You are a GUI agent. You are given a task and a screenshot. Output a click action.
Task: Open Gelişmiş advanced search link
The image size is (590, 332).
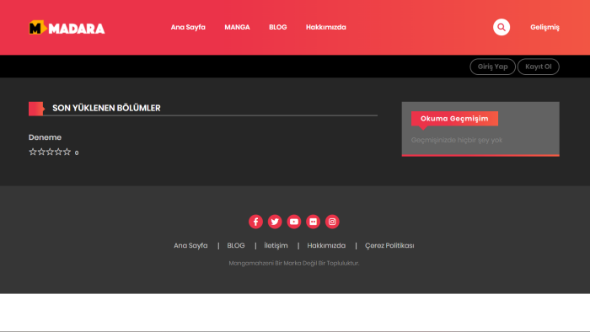point(544,28)
